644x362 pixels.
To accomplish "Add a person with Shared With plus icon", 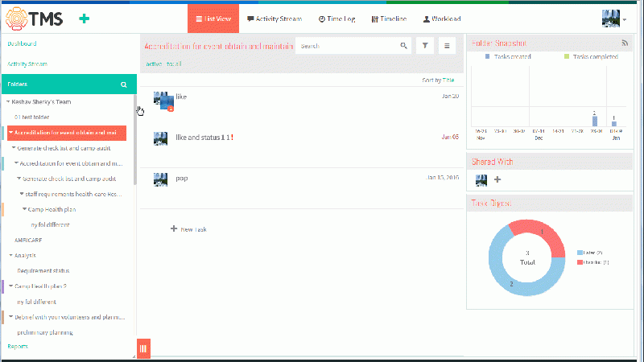I will click(x=497, y=179).
